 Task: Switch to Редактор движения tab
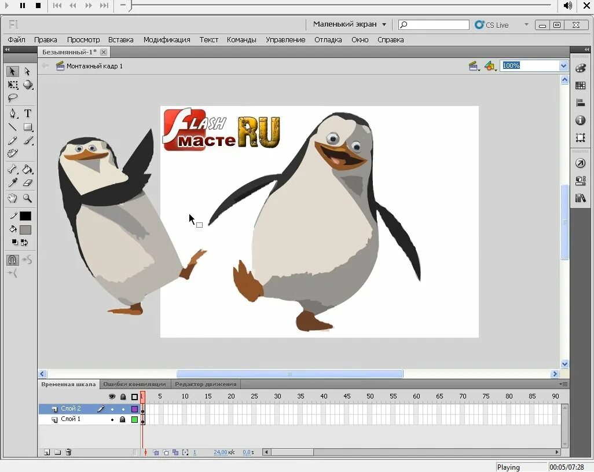[x=206, y=384]
